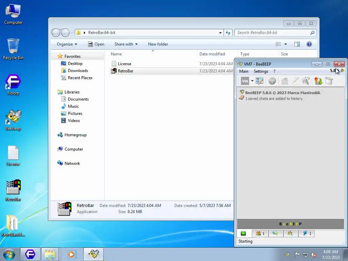Select Network in the navigation pane

point(72,163)
